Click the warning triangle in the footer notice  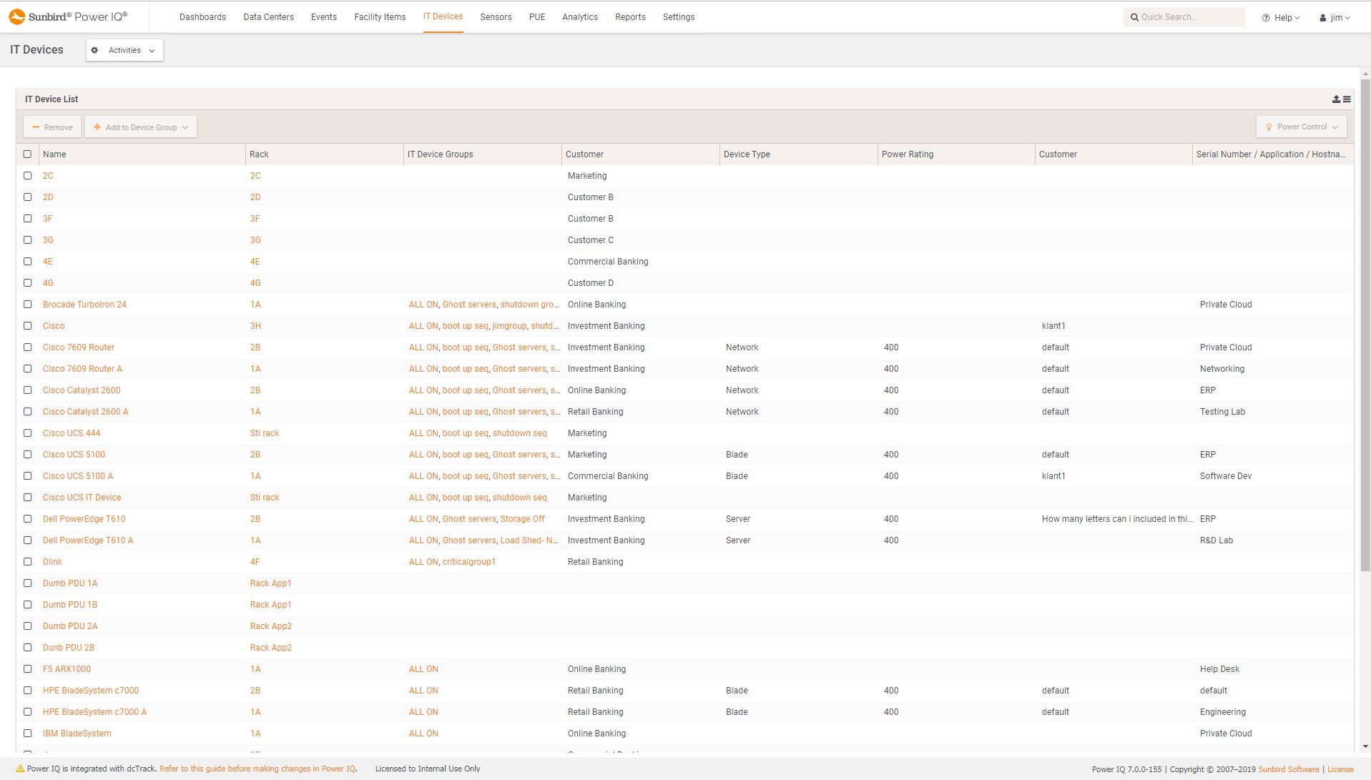[19, 769]
